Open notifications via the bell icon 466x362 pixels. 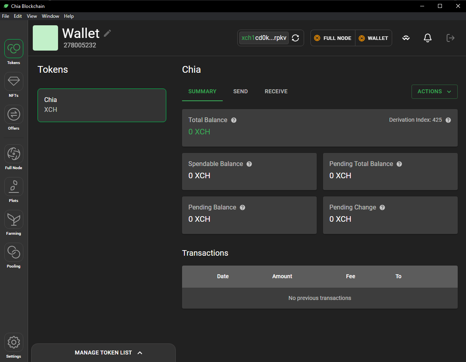tap(427, 38)
